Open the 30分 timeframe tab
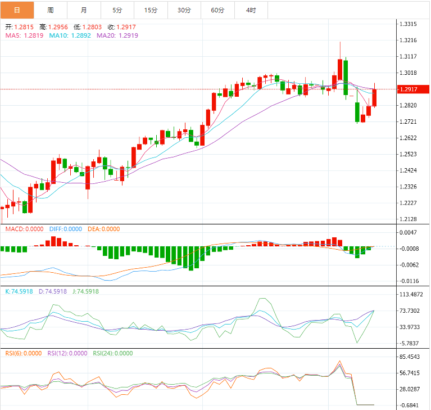Image resolution: width=431 pixels, height=410 pixels. click(184, 10)
